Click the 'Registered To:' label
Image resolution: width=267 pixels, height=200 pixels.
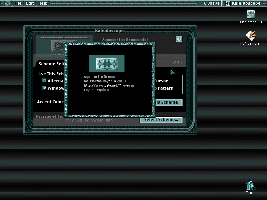pyautogui.click(x=49, y=116)
